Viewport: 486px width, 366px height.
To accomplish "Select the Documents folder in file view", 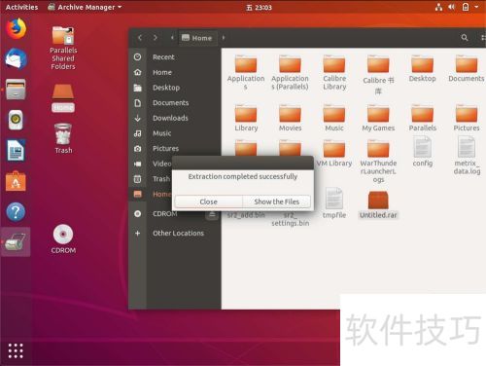I will pyautogui.click(x=467, y=68).
